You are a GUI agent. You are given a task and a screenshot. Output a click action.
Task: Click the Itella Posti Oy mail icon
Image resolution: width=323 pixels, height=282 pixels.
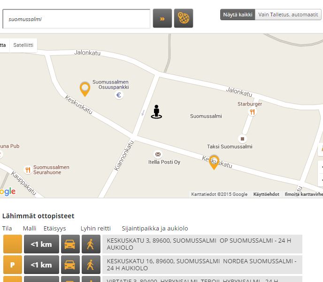coord(158,154)
